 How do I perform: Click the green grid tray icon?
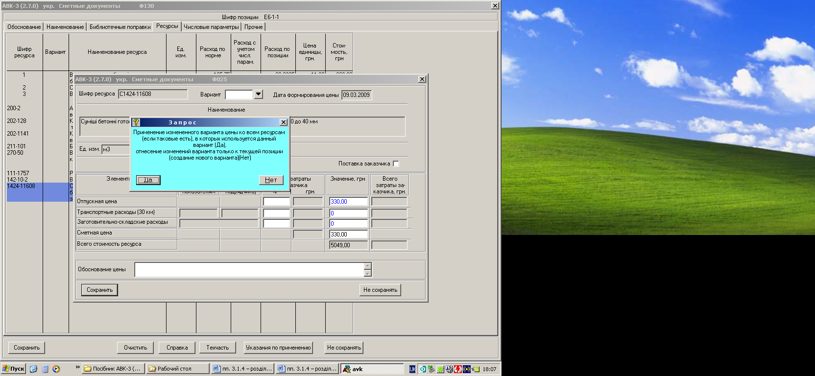pyautogui.click(x=441, y=369)
